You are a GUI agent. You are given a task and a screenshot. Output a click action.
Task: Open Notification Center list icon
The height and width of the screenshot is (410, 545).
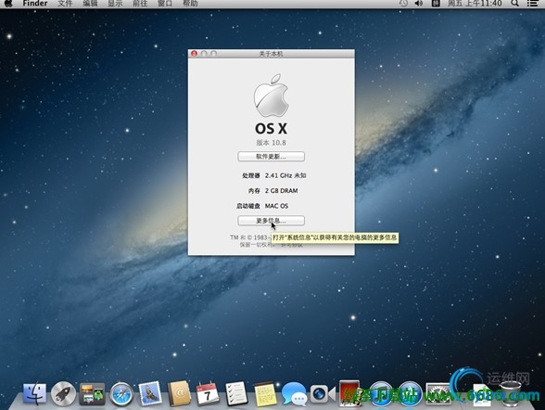coord(532,4)
